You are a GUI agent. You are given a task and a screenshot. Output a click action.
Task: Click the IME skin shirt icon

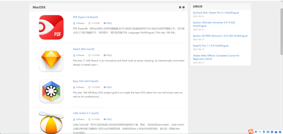pos(272,132)
